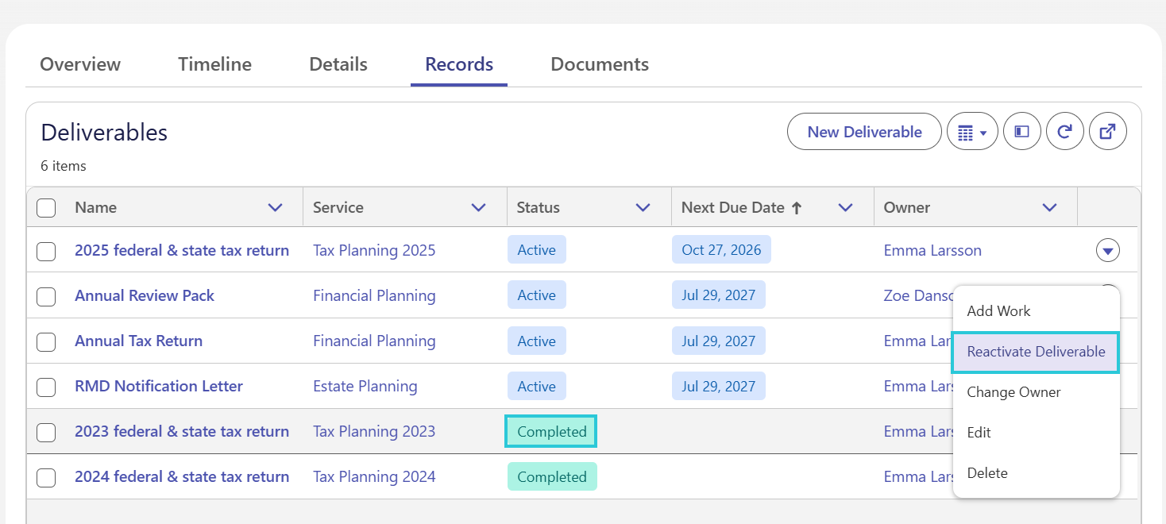The width and height of the screenshot is (1166, 524).
Task: Click Jul 29, 2027 date for Annual Review Pack
Action: [x=719, y=295]
